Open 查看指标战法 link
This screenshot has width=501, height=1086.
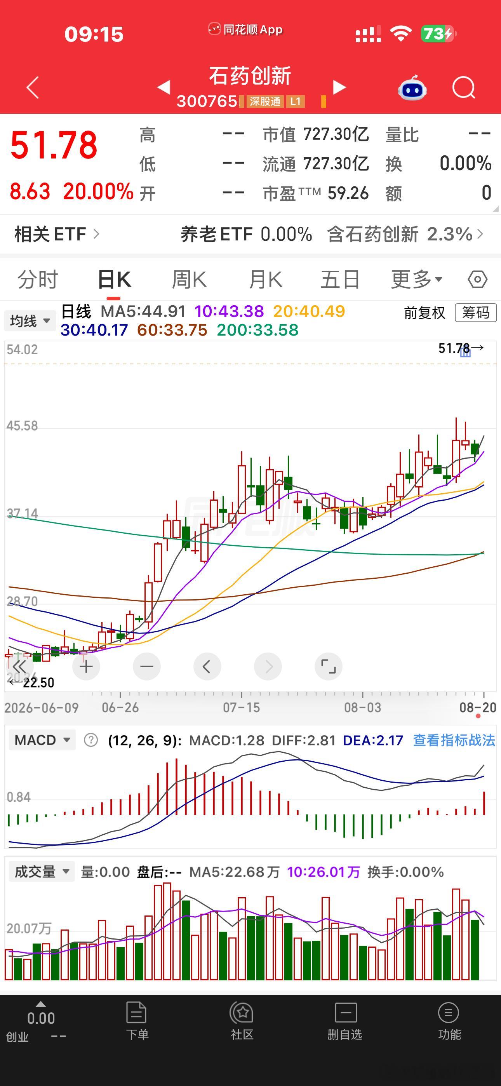(x=454, y=740)
